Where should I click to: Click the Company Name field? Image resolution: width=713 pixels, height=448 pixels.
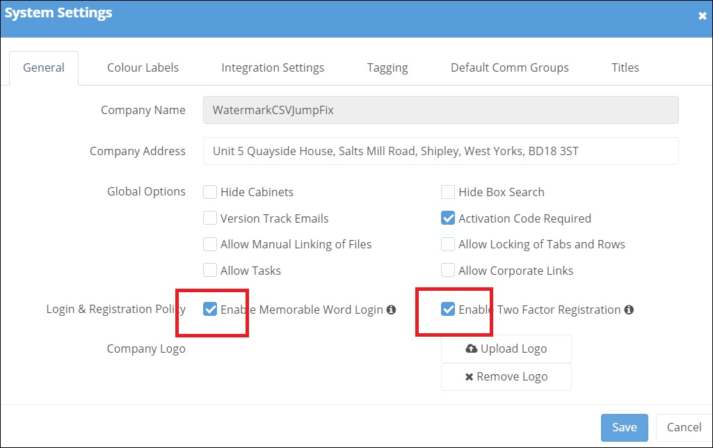(440, 110)
